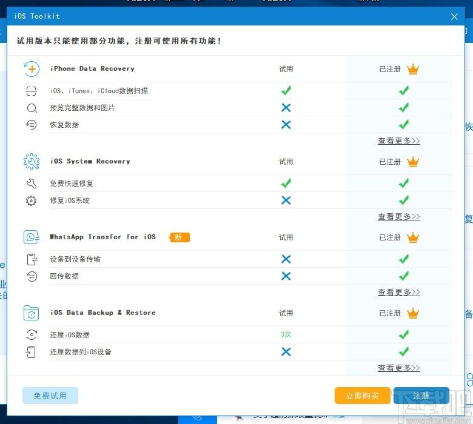Click the 设备到设备传输 phone transfer icon
473x424 pixels.
pos(32,259)
